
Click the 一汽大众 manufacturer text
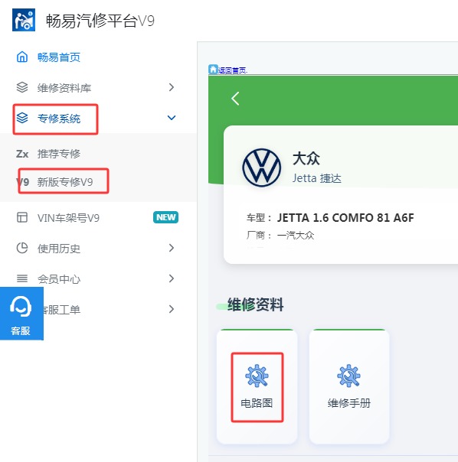tap(296, 236)
